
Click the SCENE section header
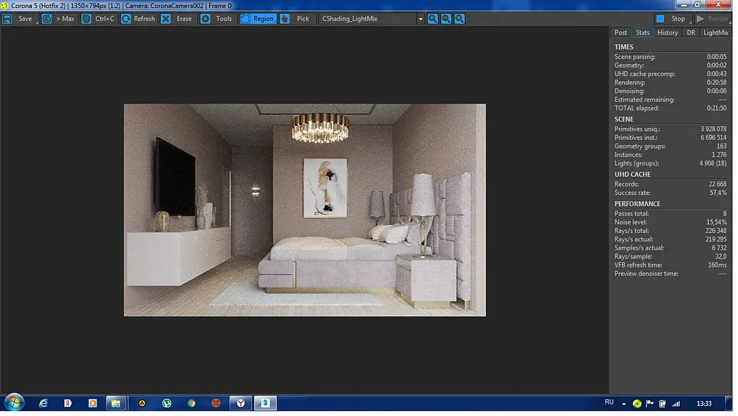click(624, 119)
